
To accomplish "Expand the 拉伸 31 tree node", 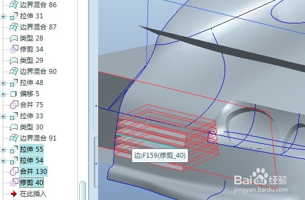I will (x=3, y=16).
